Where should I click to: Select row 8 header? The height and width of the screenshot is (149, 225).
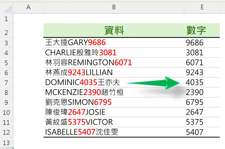click(x=6, y=93)
